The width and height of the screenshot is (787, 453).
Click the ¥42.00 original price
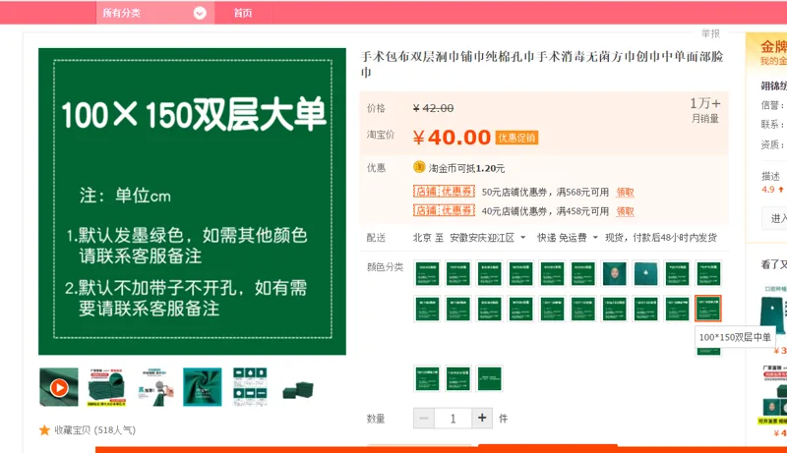[x=433, y=108]
